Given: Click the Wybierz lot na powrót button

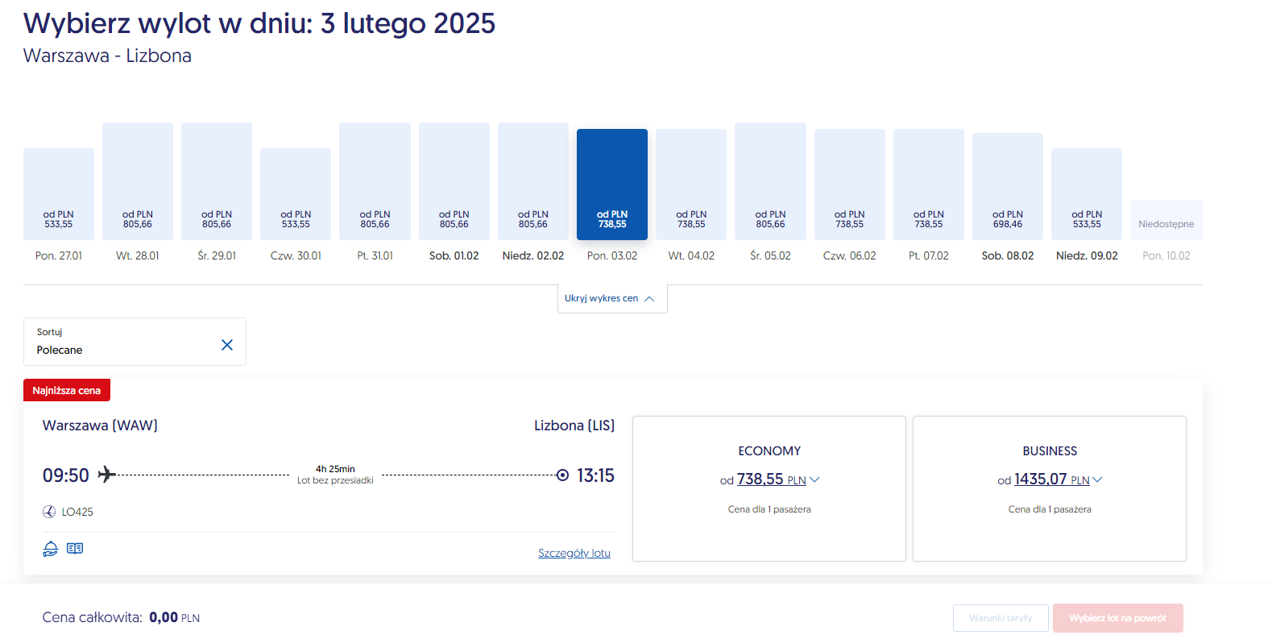Looking at the screenshot, I should click(x=1117, y=618).
